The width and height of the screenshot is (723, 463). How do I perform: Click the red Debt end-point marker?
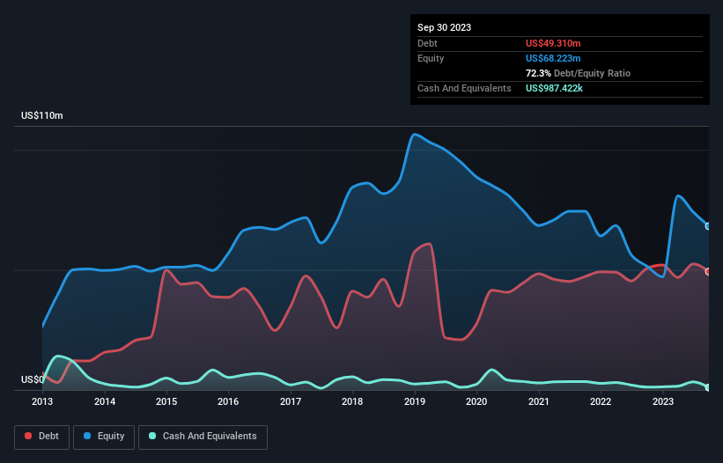[708, 271]
